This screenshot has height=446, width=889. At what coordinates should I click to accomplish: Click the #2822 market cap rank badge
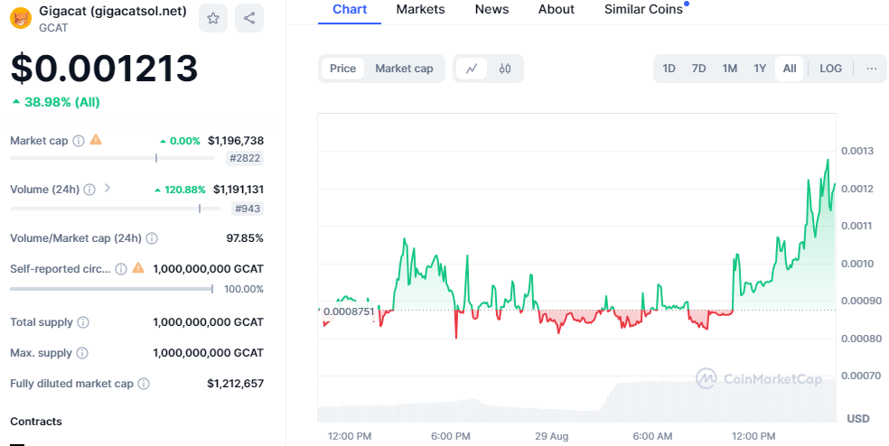(x=245, y=158)
